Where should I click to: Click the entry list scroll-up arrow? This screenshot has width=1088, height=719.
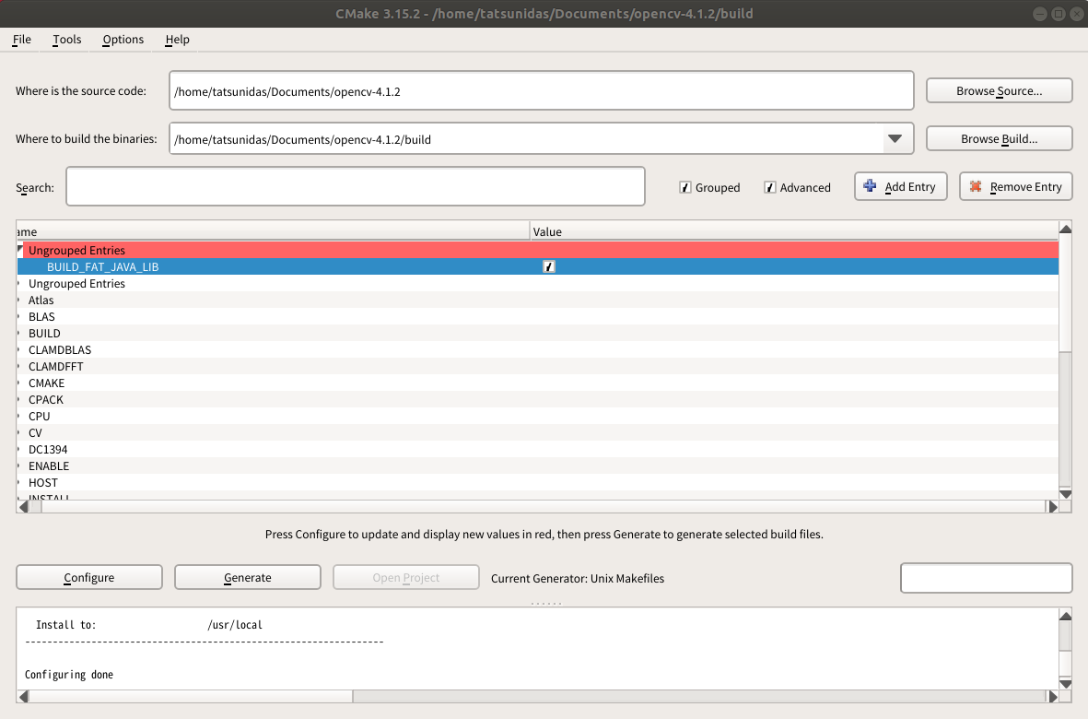click(x=1065, y=229)
